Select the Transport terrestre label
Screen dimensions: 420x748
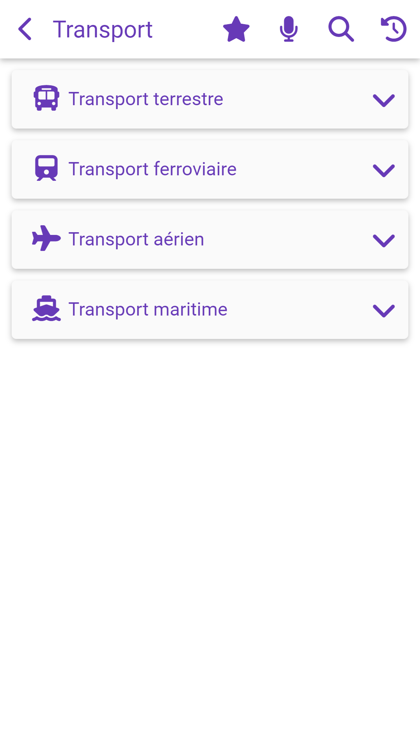coord(146,99)
